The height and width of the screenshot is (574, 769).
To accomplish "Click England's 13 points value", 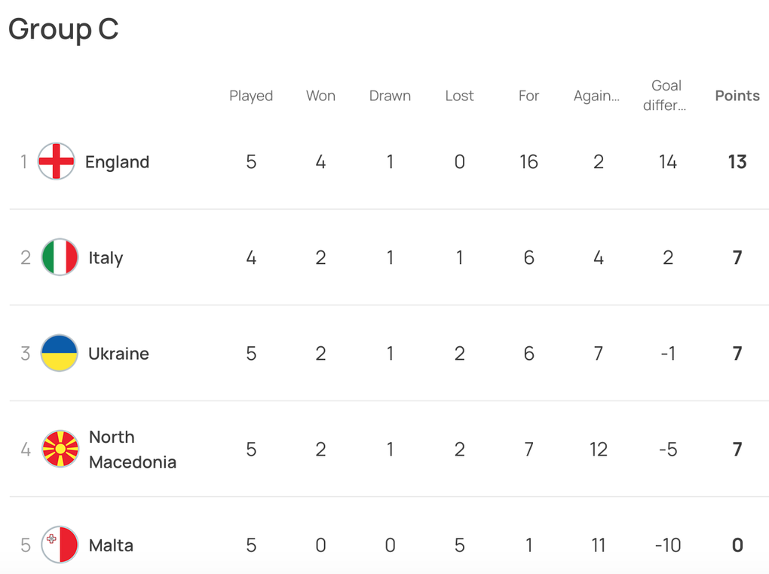I will [x=737, y=162].
